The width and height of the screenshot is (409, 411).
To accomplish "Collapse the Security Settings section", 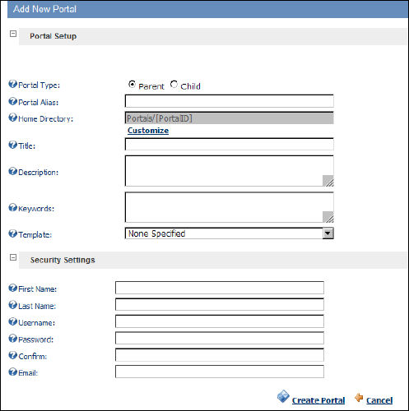I will [13, 257].
